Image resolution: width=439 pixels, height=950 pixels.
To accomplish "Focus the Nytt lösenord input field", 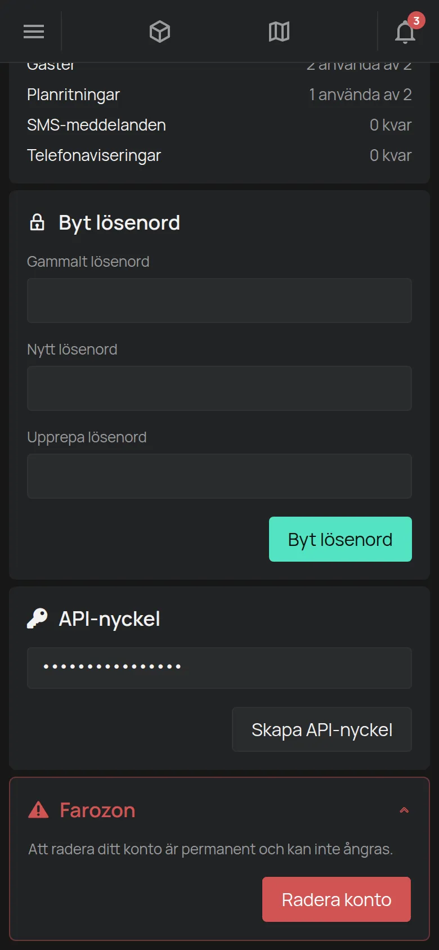I will pyautogui.click(x=219, y=388).
